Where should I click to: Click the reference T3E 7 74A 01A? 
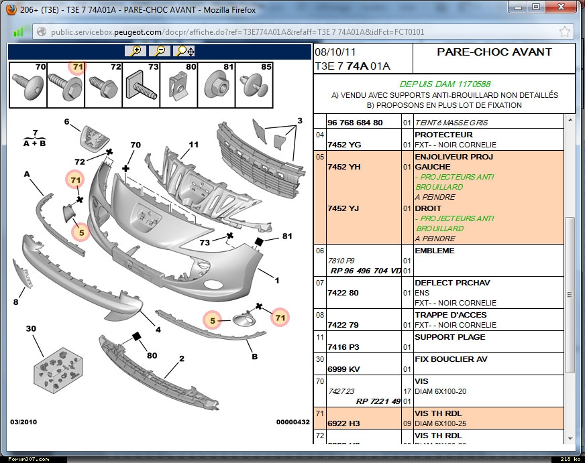(x=353, y=66)
